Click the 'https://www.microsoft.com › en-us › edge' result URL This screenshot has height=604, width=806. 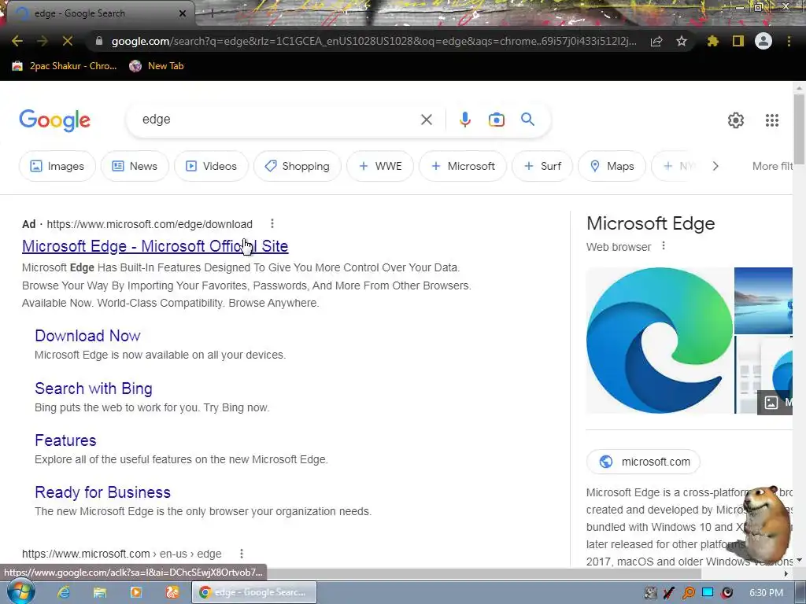(122, 554)
